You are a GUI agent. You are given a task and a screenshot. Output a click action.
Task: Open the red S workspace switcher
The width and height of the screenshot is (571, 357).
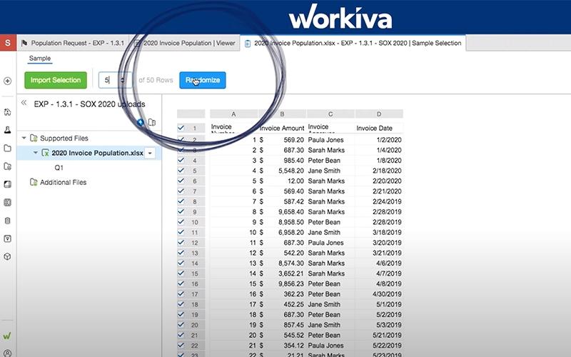8,43
